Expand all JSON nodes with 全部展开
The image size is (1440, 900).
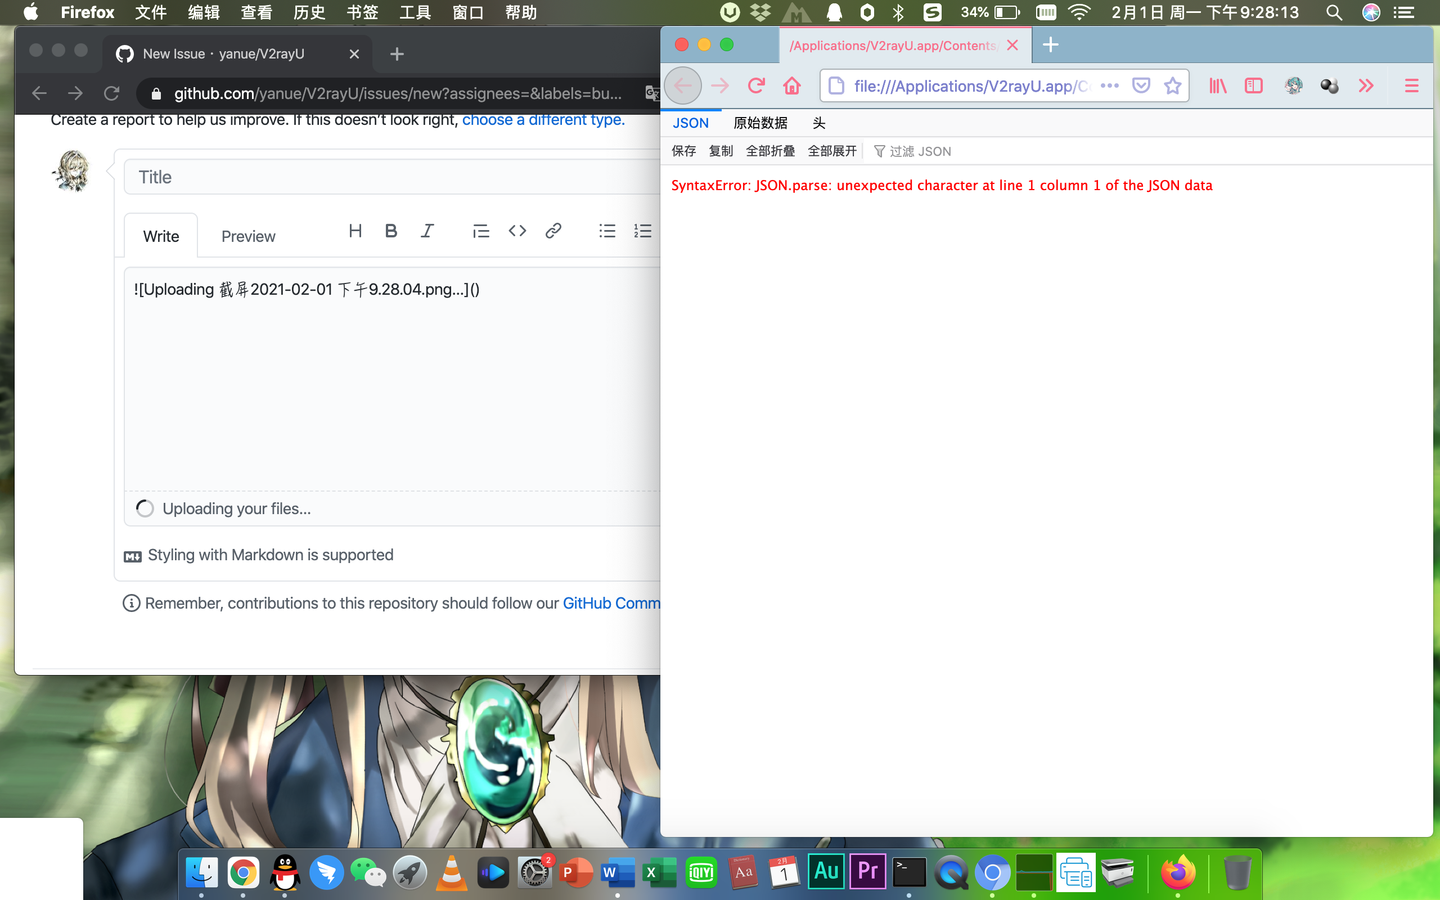pyautogui.click(x=831, y=151)
